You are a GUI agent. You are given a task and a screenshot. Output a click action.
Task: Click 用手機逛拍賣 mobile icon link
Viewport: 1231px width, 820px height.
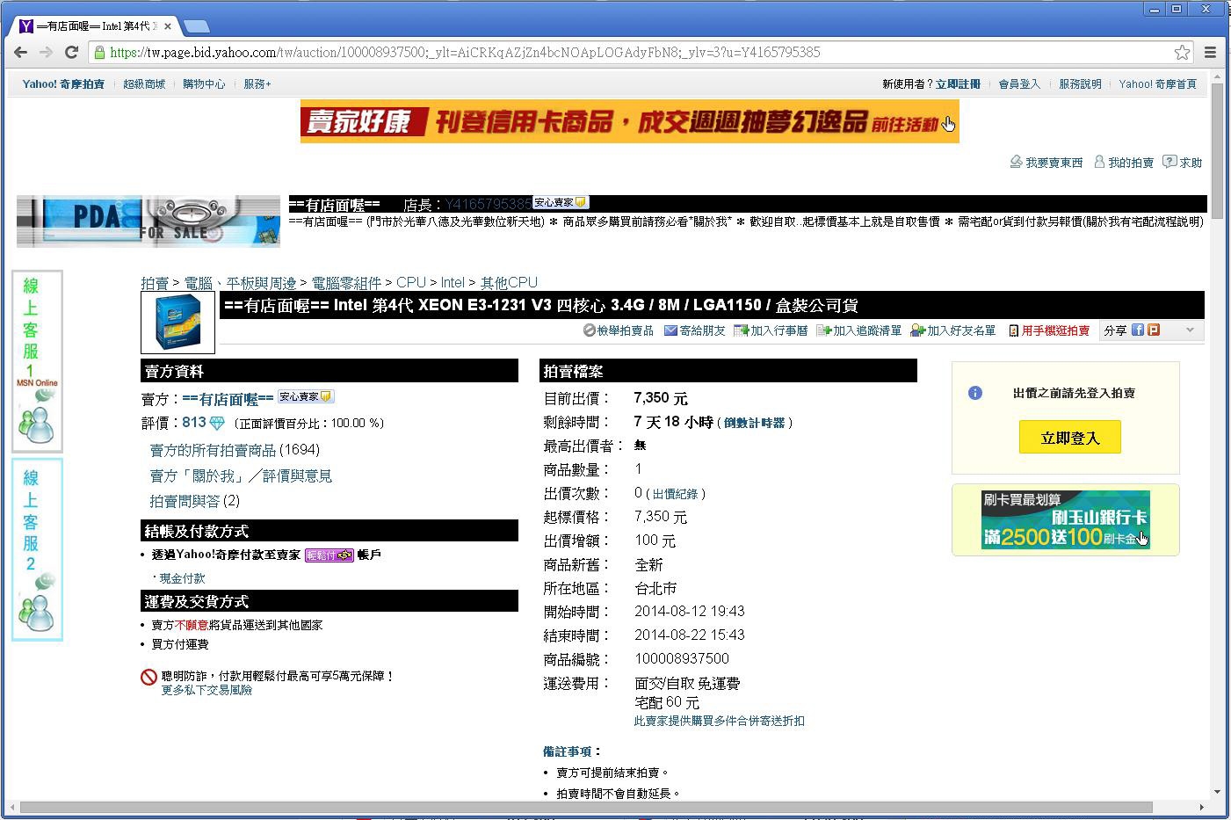point(1048,330)
